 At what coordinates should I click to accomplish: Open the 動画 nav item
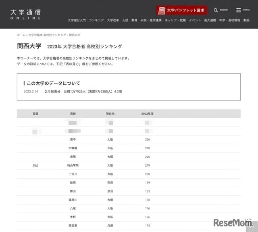pos(246,20)
